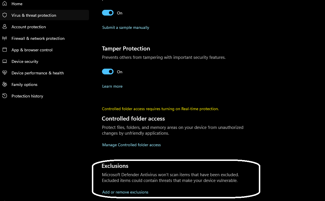The width and height of the screenshot is (325, 201).
Task: Toggle the switch above Submit a sample manually
Action: [x=108, y=13]
